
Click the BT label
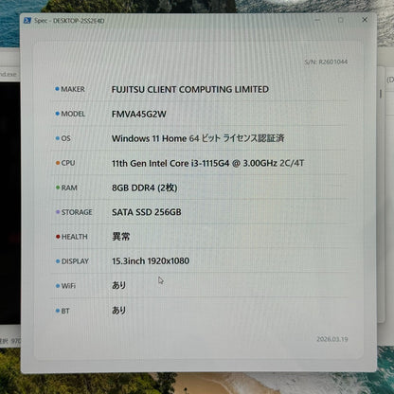tap(65, 311)
